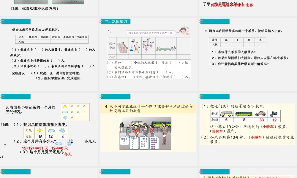The width and height of the screenshot is (297, 178).
Task: Click the snowflake icon above the number 4
Action: point(62,131)
